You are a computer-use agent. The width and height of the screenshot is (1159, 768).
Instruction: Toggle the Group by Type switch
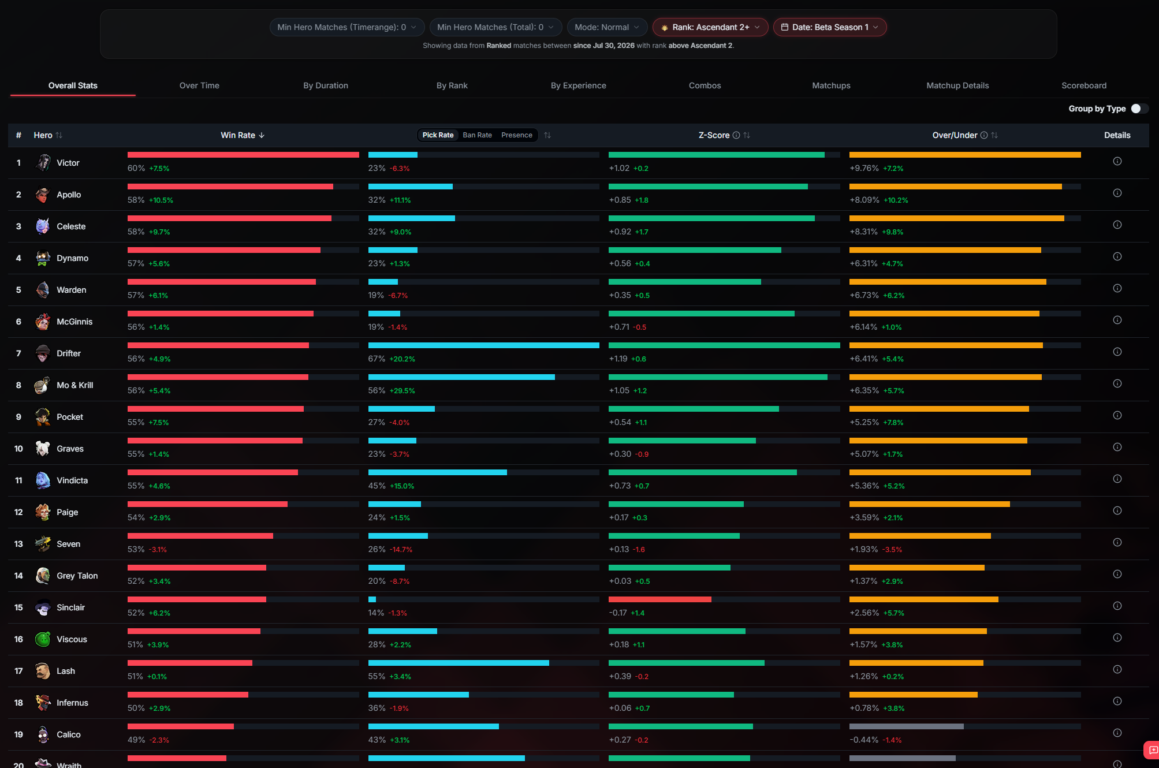pos(1139,109)
